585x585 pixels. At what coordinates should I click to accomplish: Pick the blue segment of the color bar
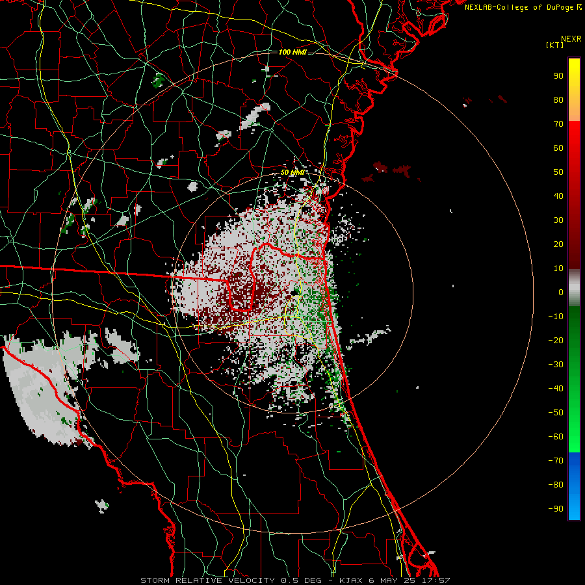click(x=574, y=486)
